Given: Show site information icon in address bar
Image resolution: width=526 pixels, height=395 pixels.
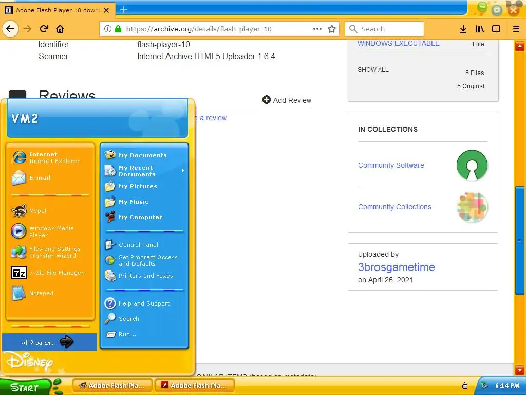Looking at the screenshot, I should (108, 29).
